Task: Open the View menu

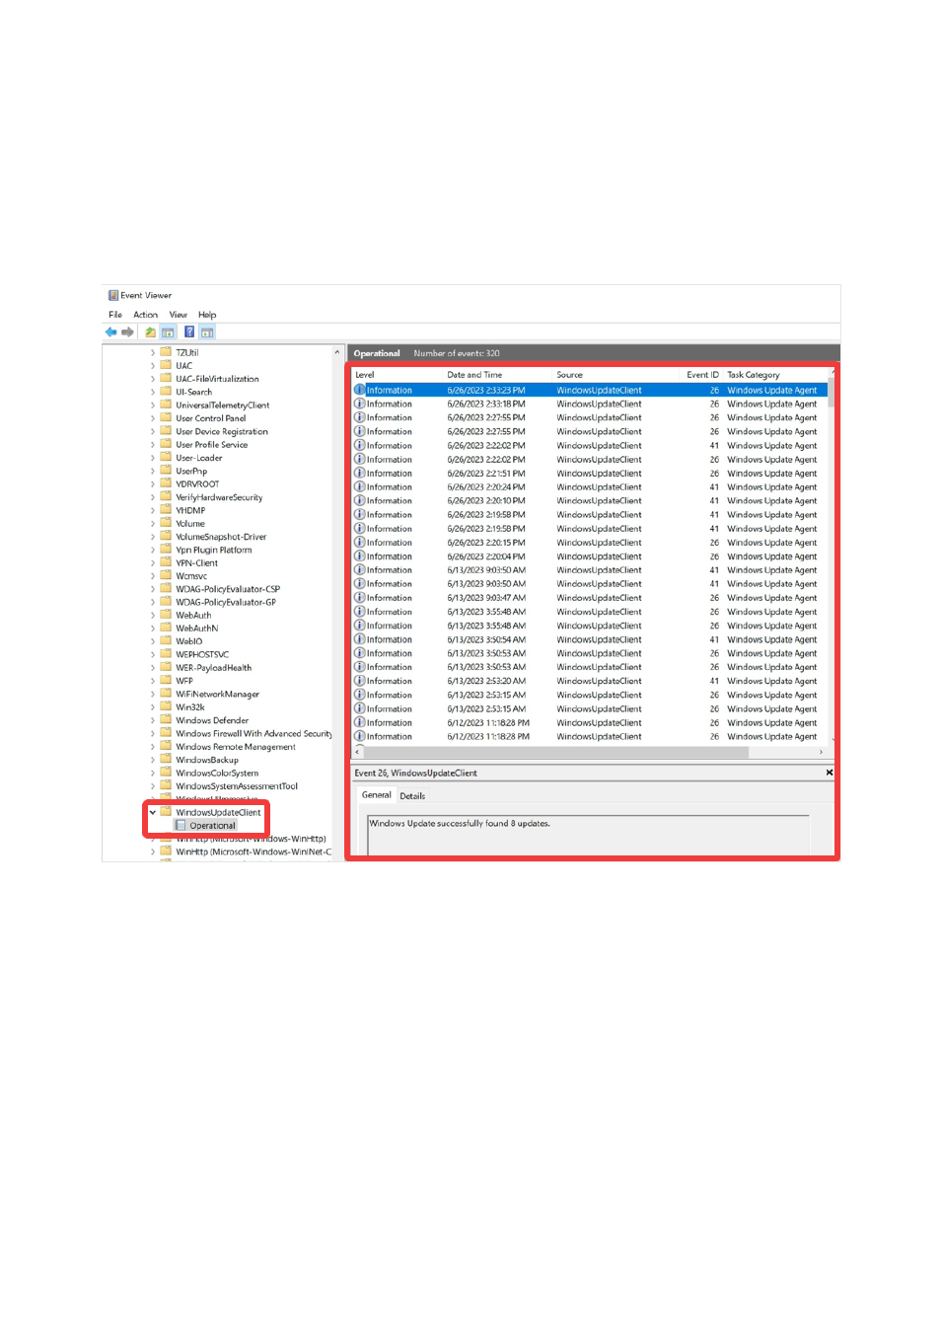Action: [x=179, y=315]
